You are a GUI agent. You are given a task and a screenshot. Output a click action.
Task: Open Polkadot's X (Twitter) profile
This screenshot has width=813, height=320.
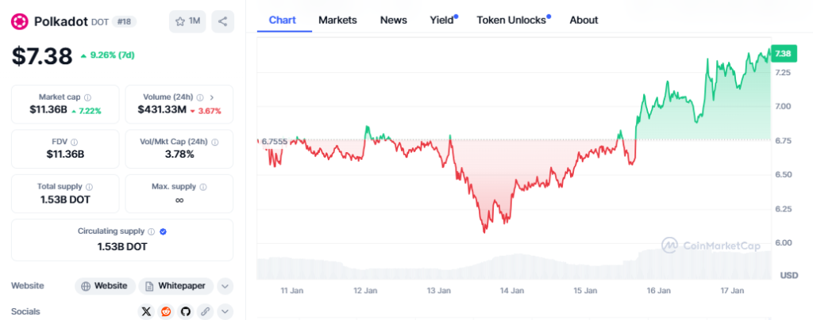pyautogui.click(x=145, y=311)
